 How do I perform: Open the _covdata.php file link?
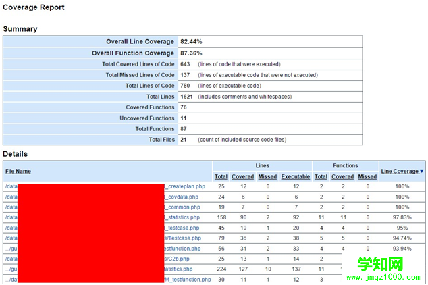[x=182, y=197]
